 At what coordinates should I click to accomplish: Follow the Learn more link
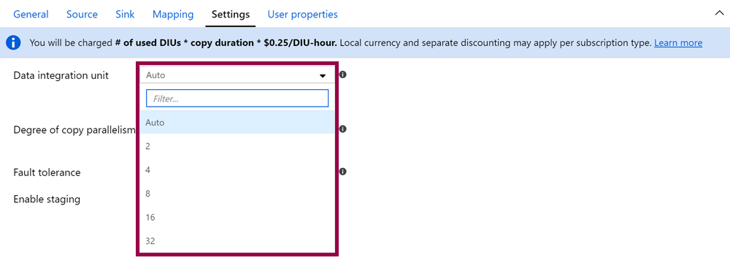point(678,43)
